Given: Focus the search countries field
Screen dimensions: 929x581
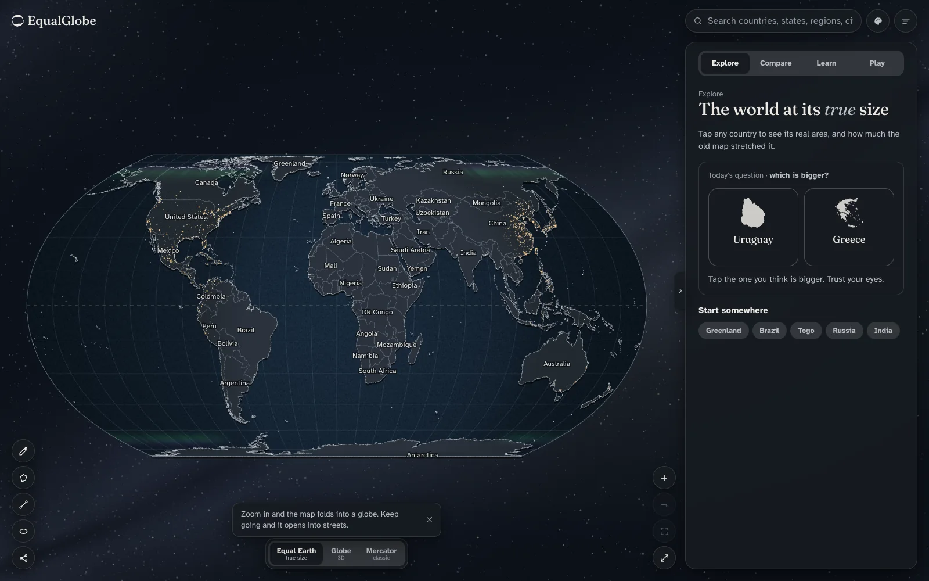Looking at the screenshot, I should coord(773,21).
